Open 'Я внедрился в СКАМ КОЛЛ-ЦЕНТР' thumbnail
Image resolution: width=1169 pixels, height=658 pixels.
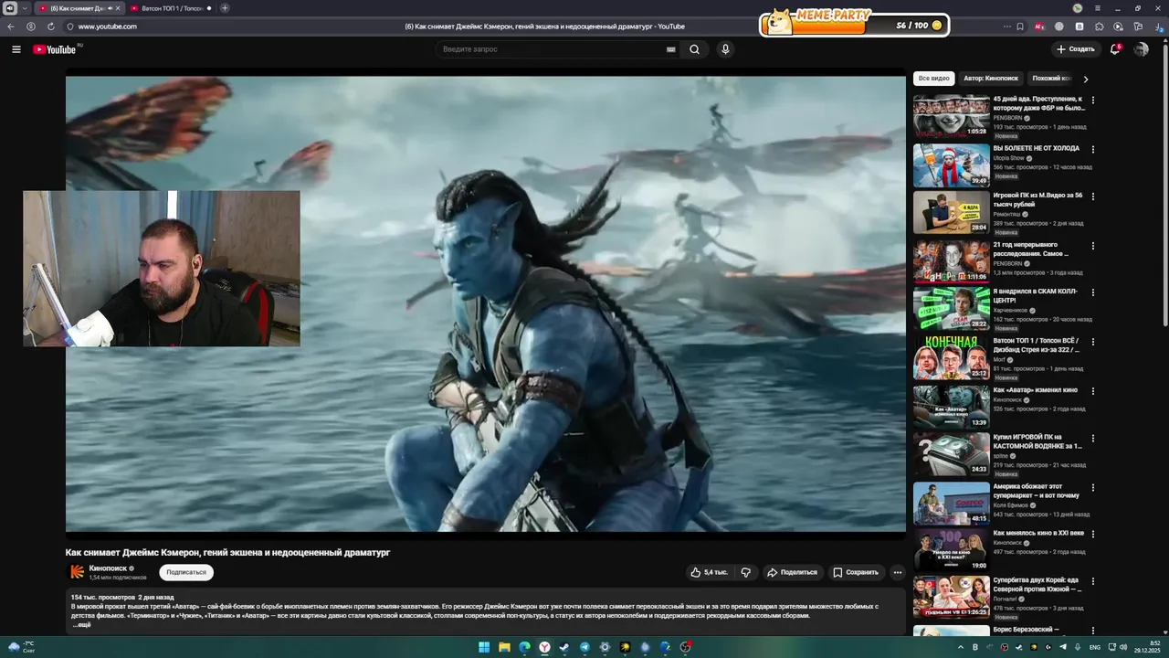click(x=951, y=309)
